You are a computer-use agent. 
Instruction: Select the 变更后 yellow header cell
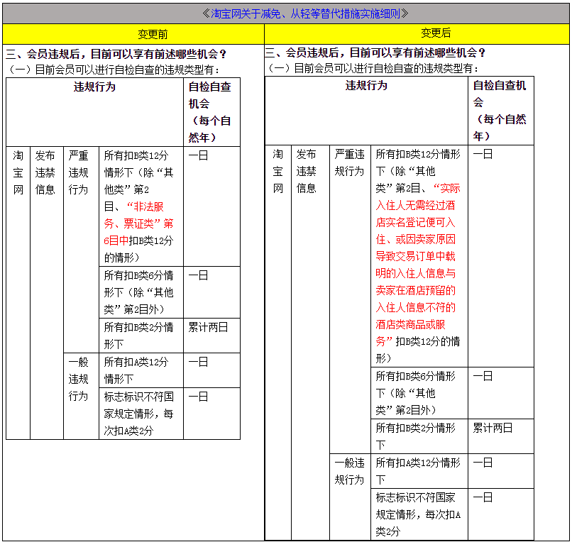[x=417, y=34]
